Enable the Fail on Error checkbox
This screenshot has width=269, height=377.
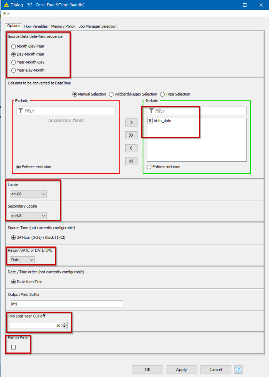[13, 347]
